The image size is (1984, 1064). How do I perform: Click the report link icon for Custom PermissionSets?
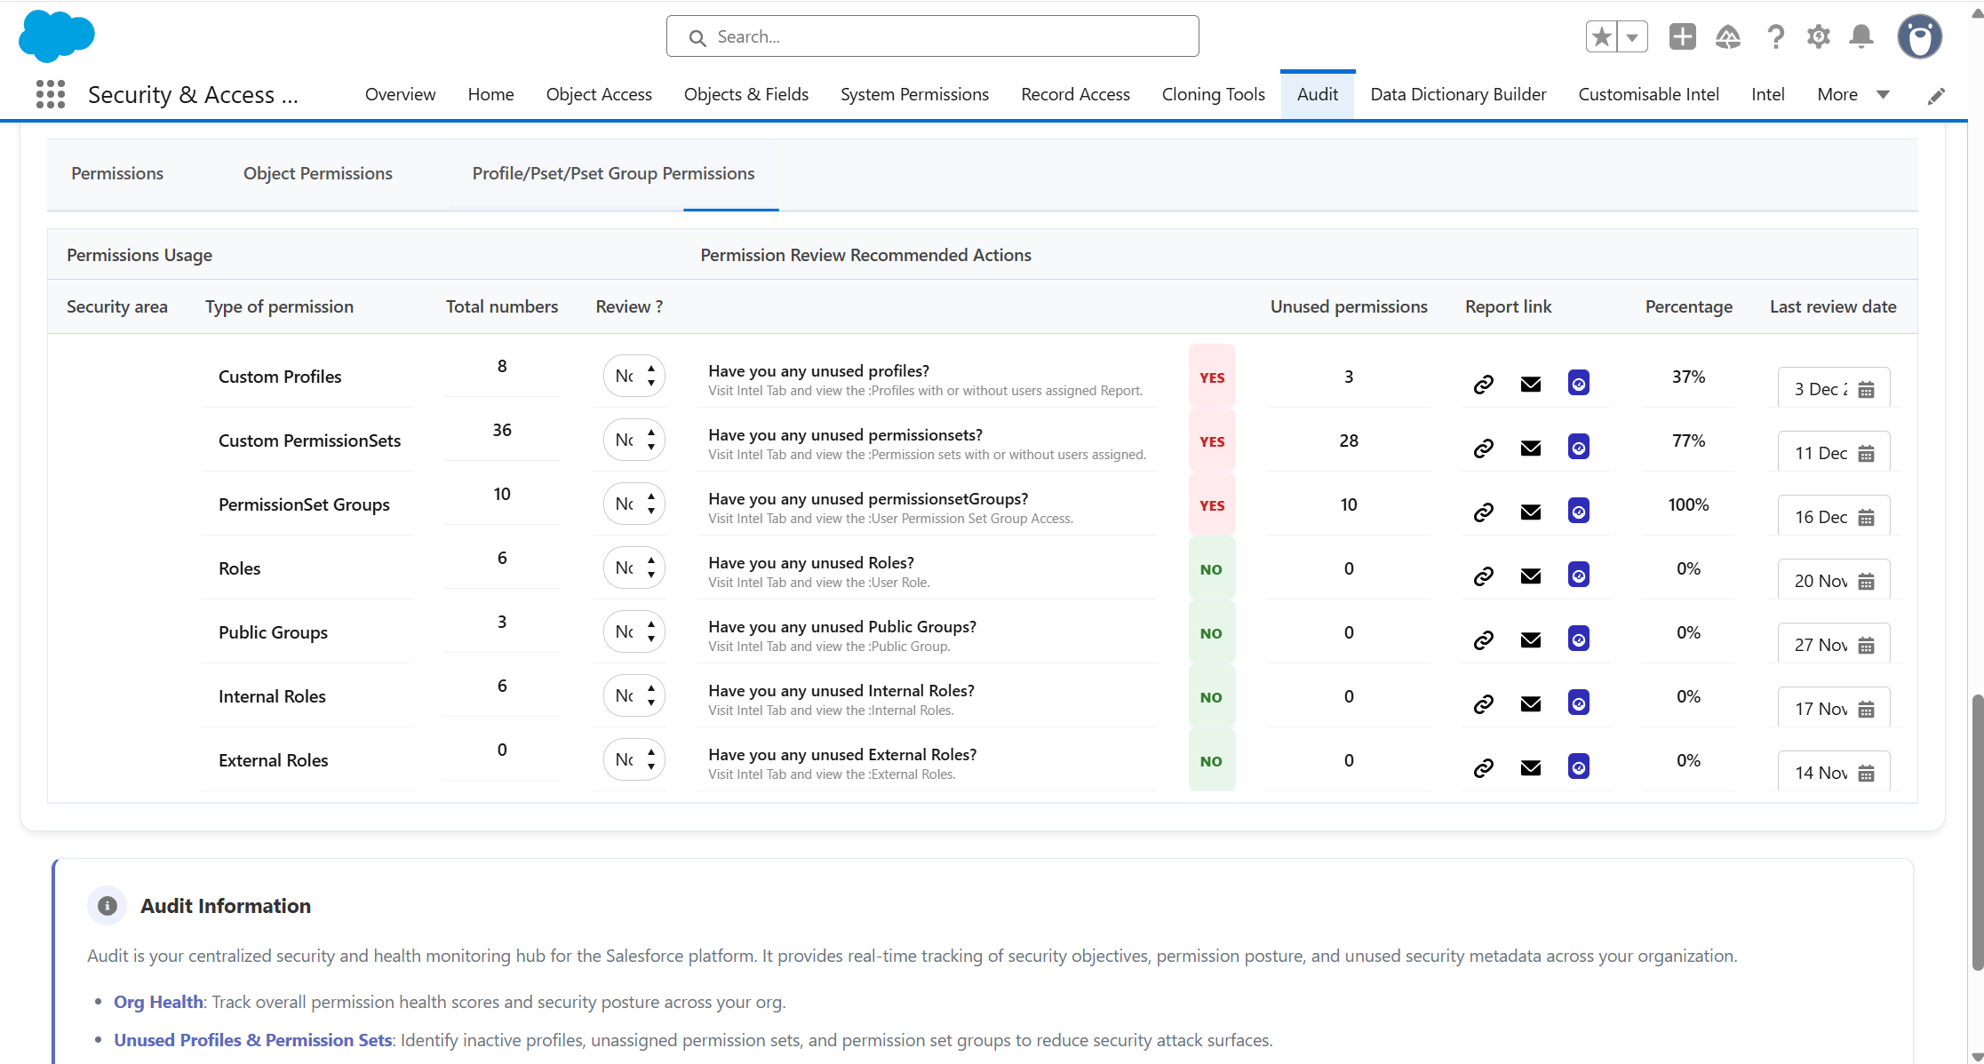(x=1484, y=448)
